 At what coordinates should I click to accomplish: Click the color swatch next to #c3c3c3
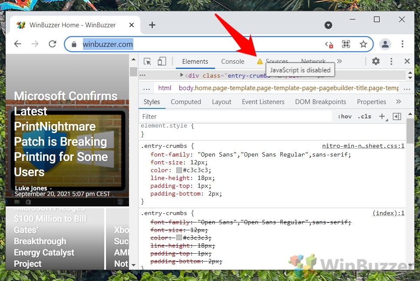pyautogui.click(x=178, y=170)
